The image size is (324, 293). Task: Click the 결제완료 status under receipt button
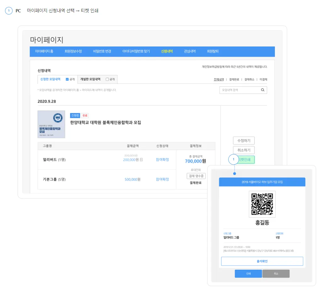(196, 183)
